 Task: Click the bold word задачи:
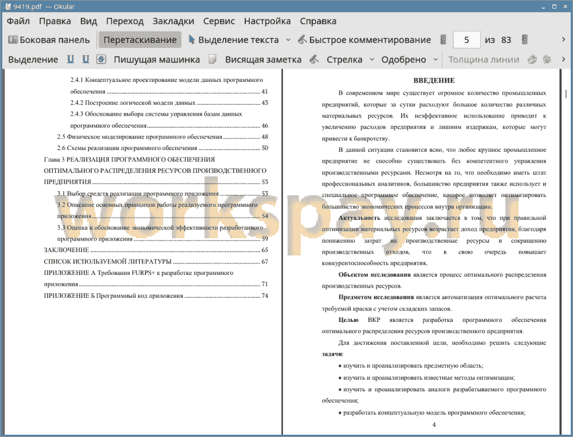click(332, 354)
